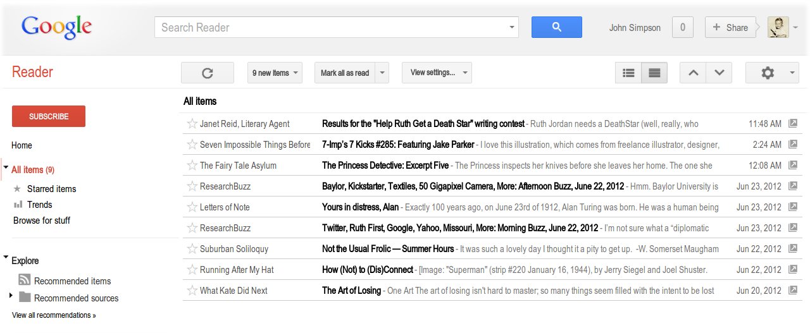Viewport: 810px width, 333px height.
Task: Click the John Simpson name
Action: (635, 28)
